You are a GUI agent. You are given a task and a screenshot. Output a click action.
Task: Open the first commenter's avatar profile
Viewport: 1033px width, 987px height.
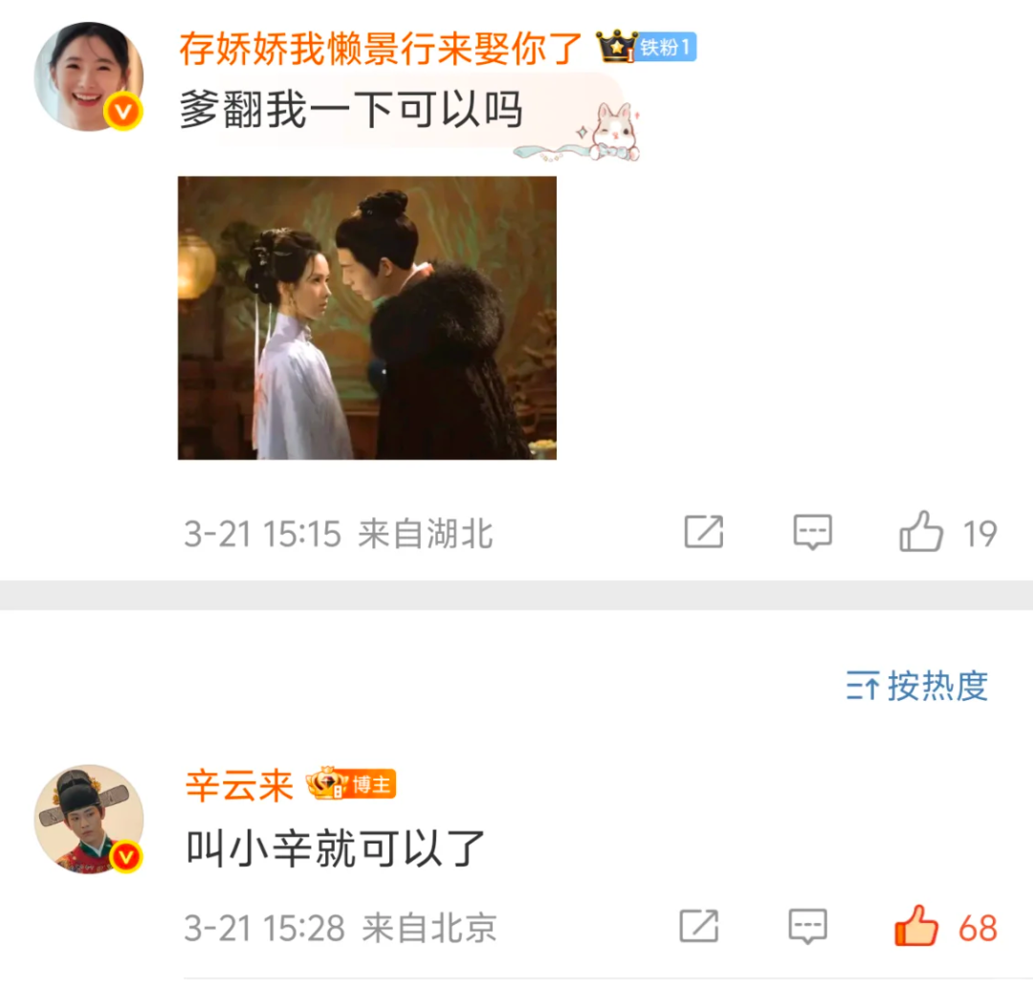click(x=88, y=77)
